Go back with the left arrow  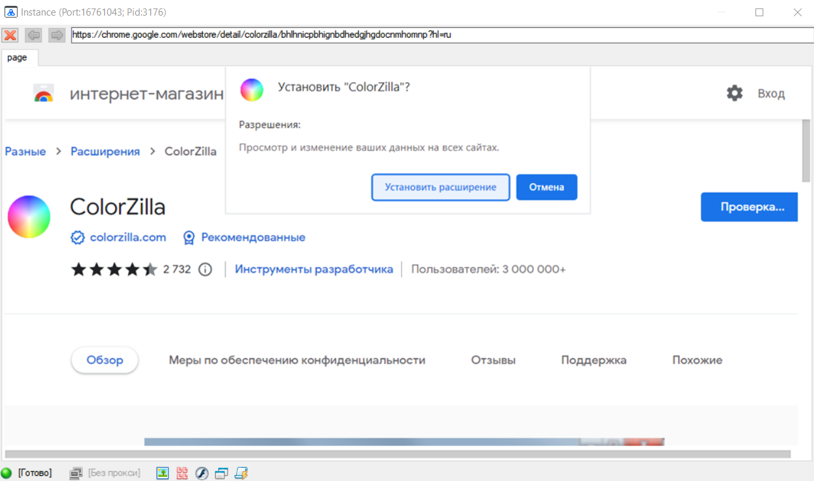[x=33, y=35]
